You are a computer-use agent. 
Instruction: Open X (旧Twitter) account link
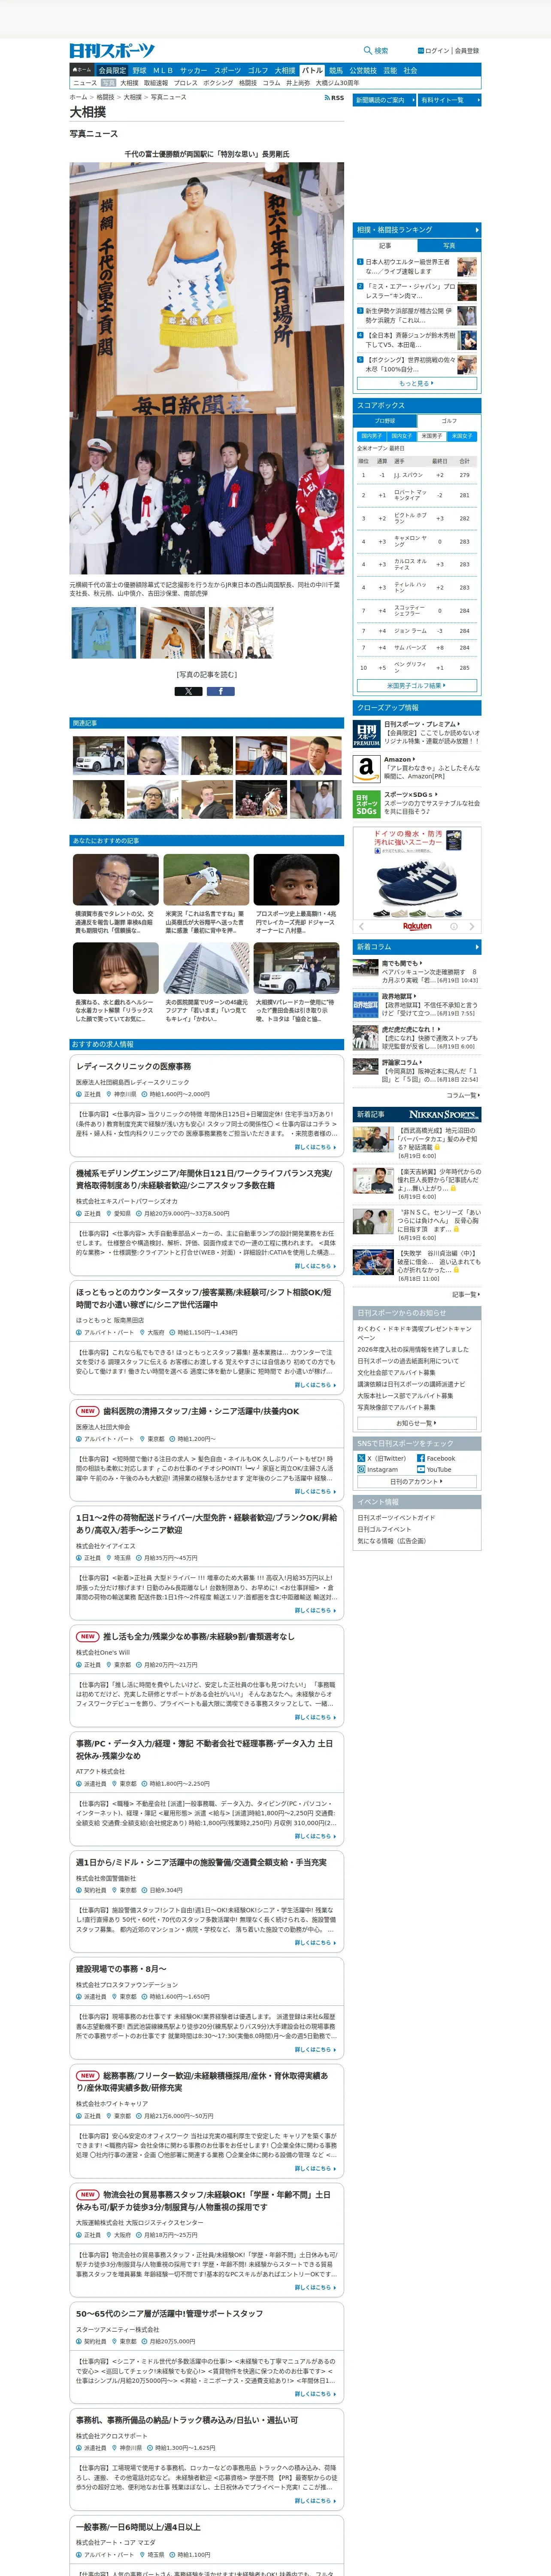tap(382, 1458)
